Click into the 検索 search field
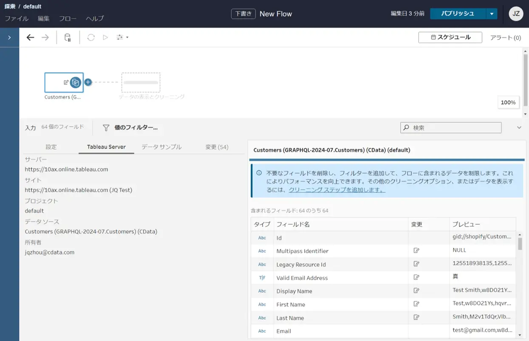529x341 pixels. [451, 127]
